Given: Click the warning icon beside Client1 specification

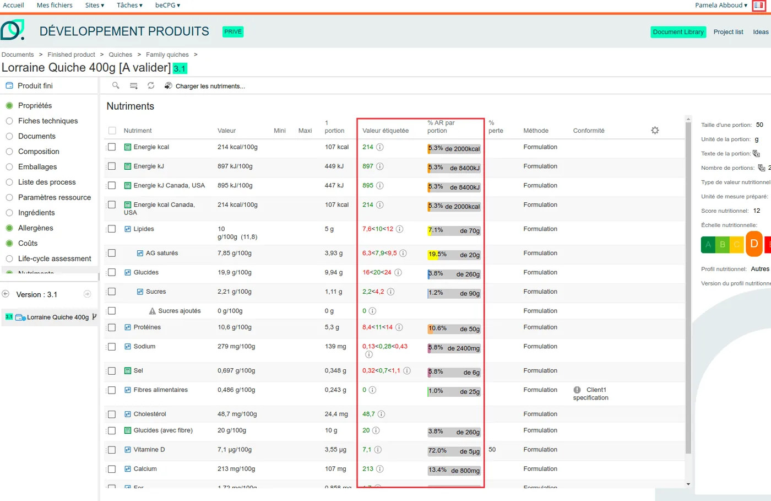Looking at the screenshot, I should (577, 390).
